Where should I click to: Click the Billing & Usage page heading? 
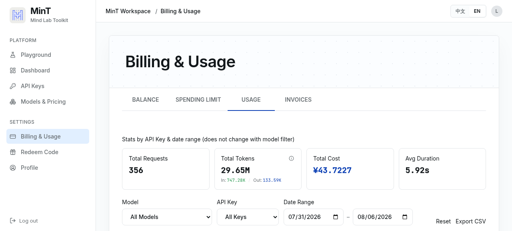(180, 62)
